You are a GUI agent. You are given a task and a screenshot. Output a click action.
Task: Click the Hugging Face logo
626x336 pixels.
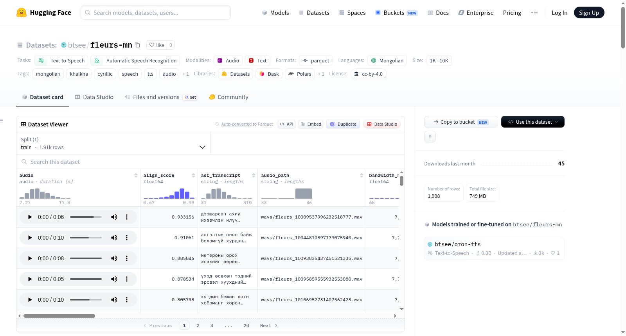click(44, 12)
